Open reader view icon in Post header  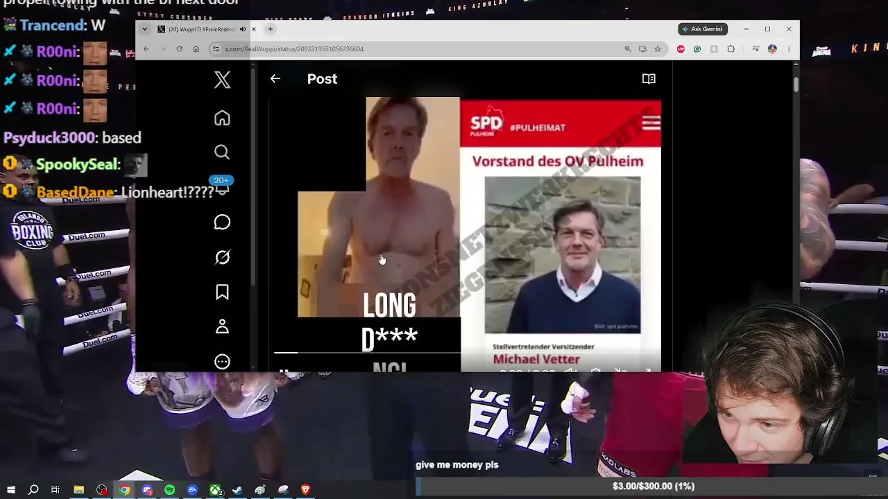point(649,79)
